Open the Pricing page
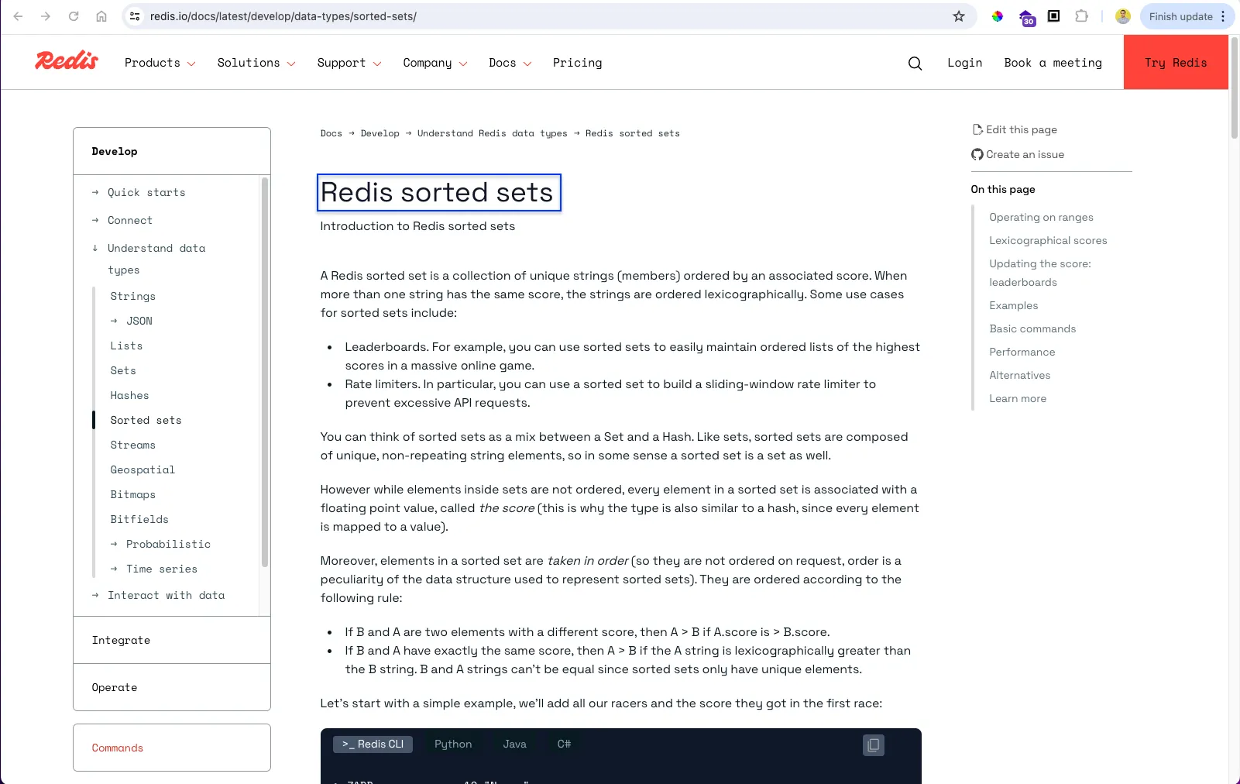This screenshot has width=1240, height=784. [577, 63]
